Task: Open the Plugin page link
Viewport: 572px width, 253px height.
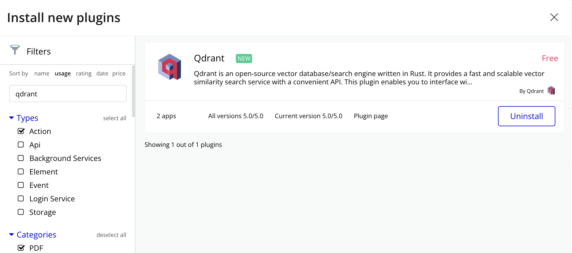Action: click(371, 116)
